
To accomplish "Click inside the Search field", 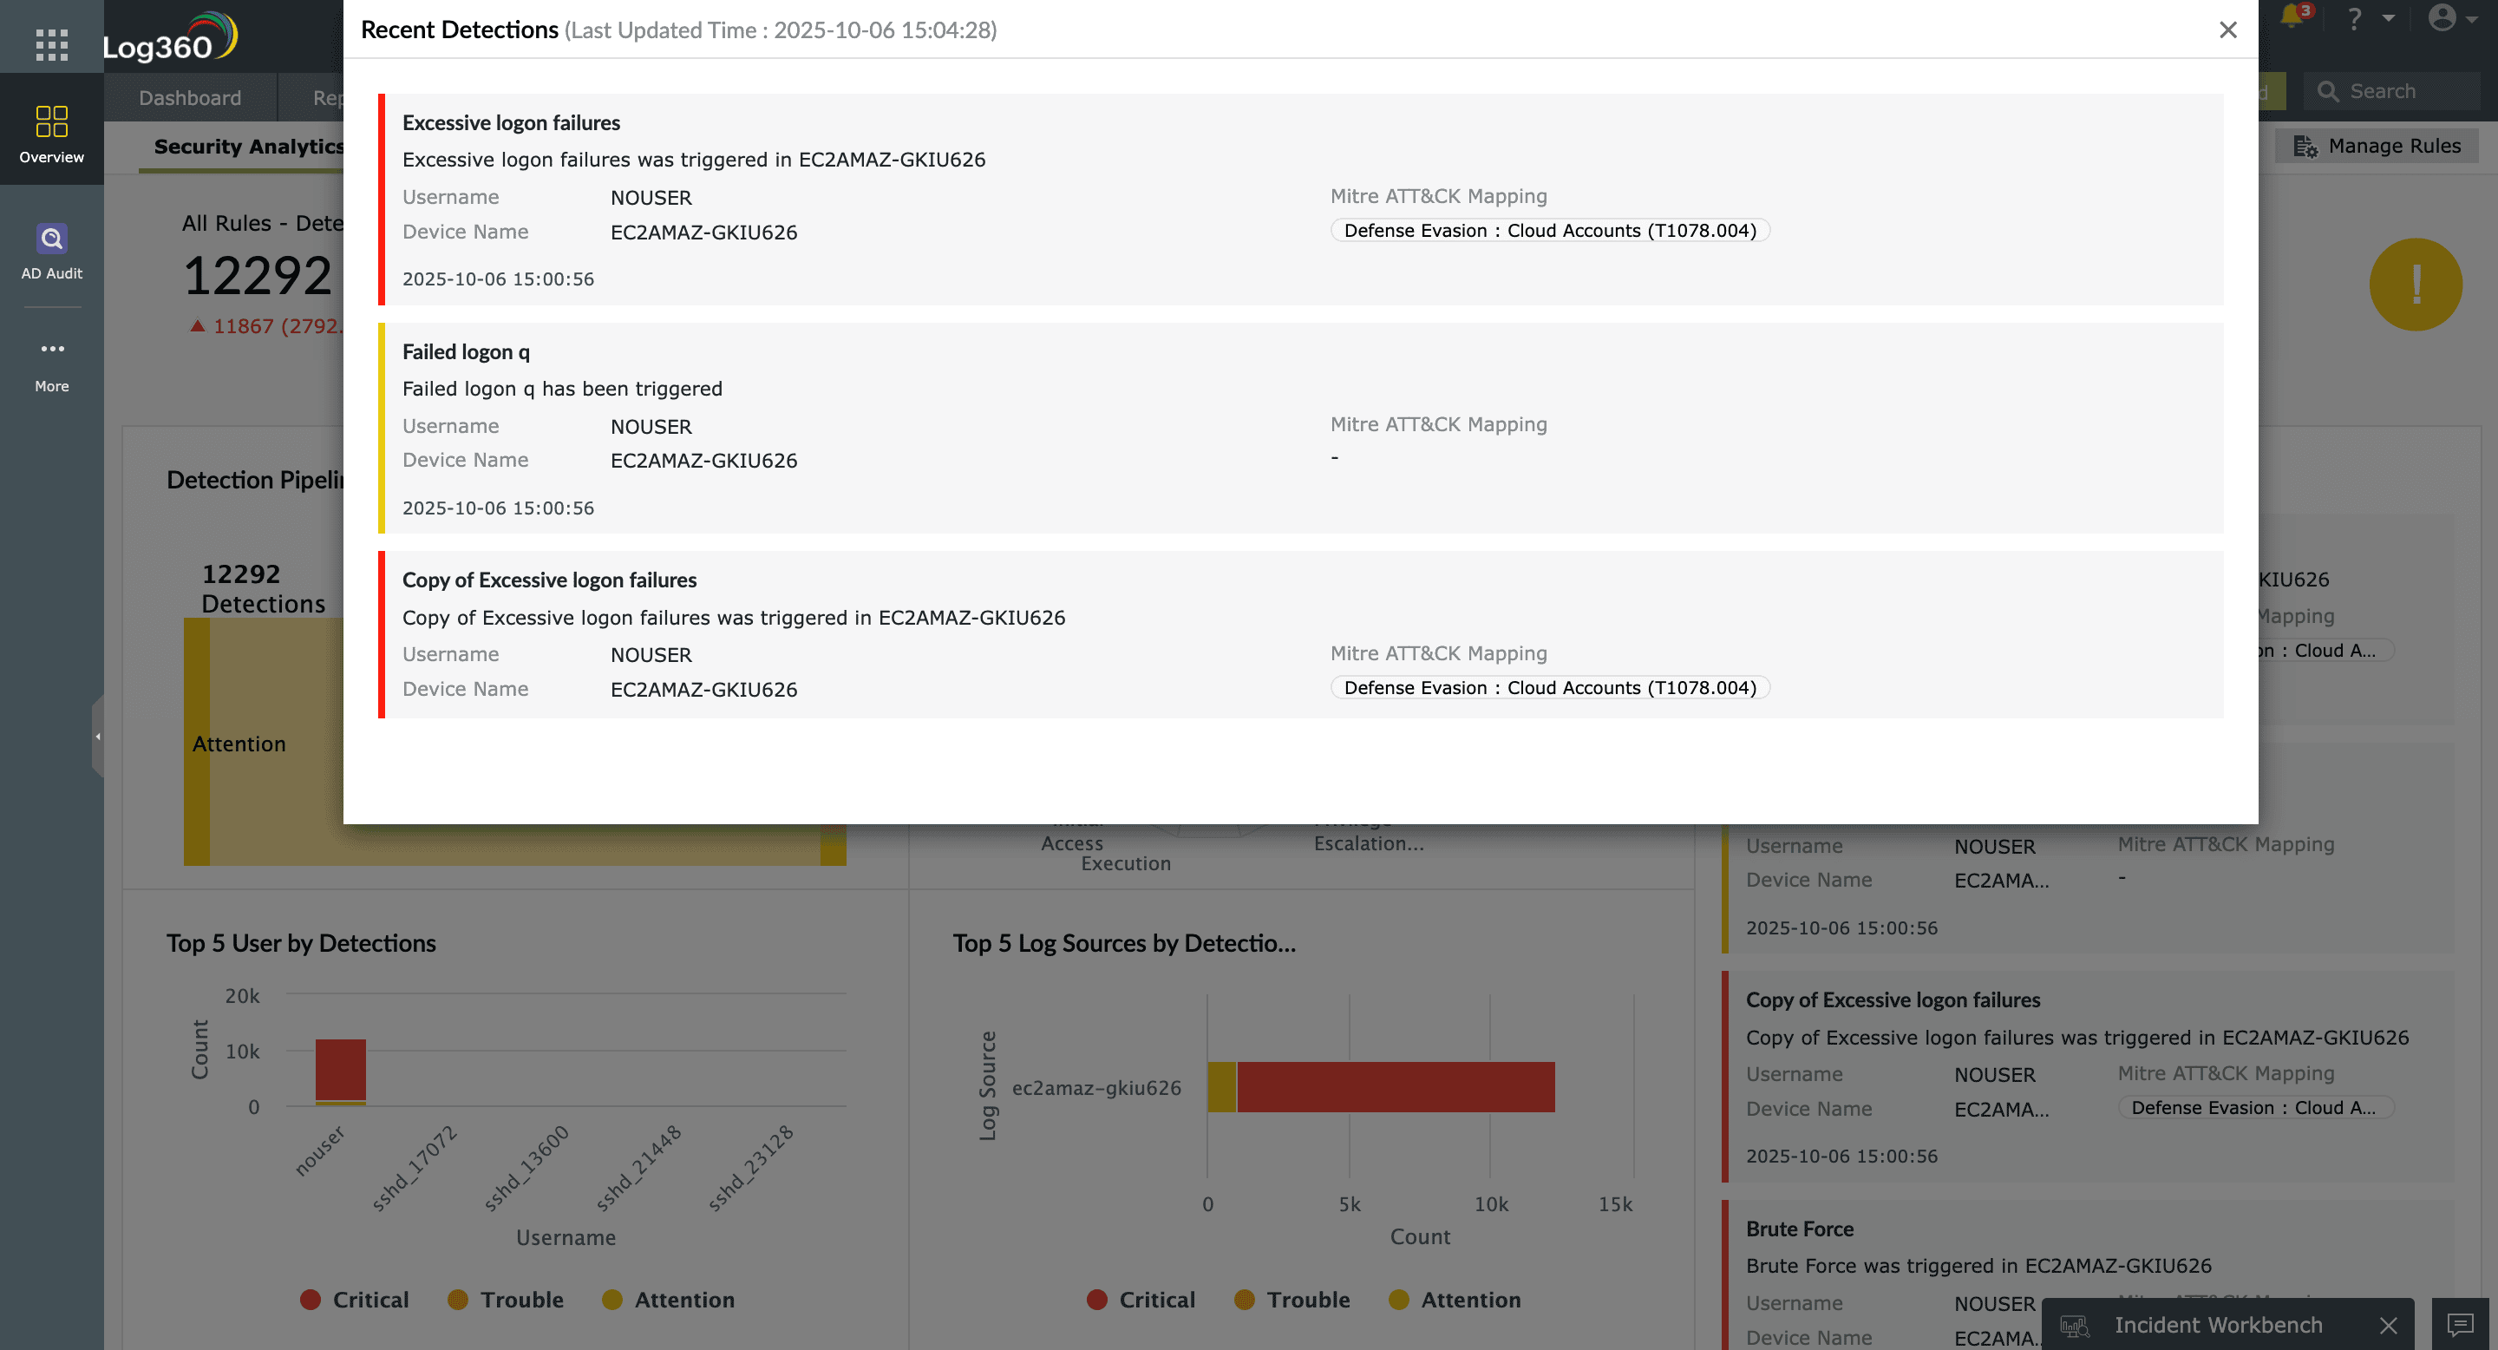I will 2395,91.
